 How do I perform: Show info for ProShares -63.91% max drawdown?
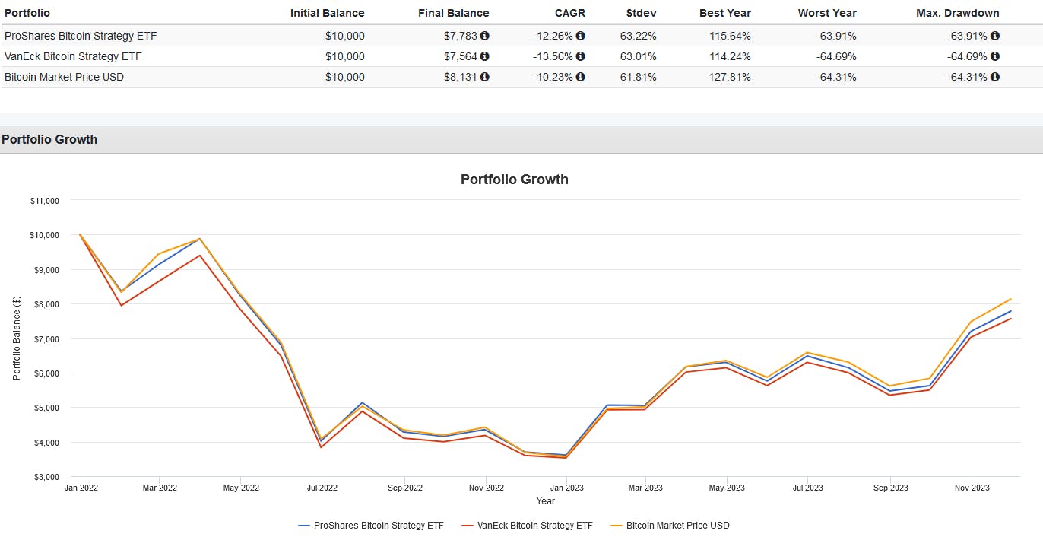pos(995,36)
